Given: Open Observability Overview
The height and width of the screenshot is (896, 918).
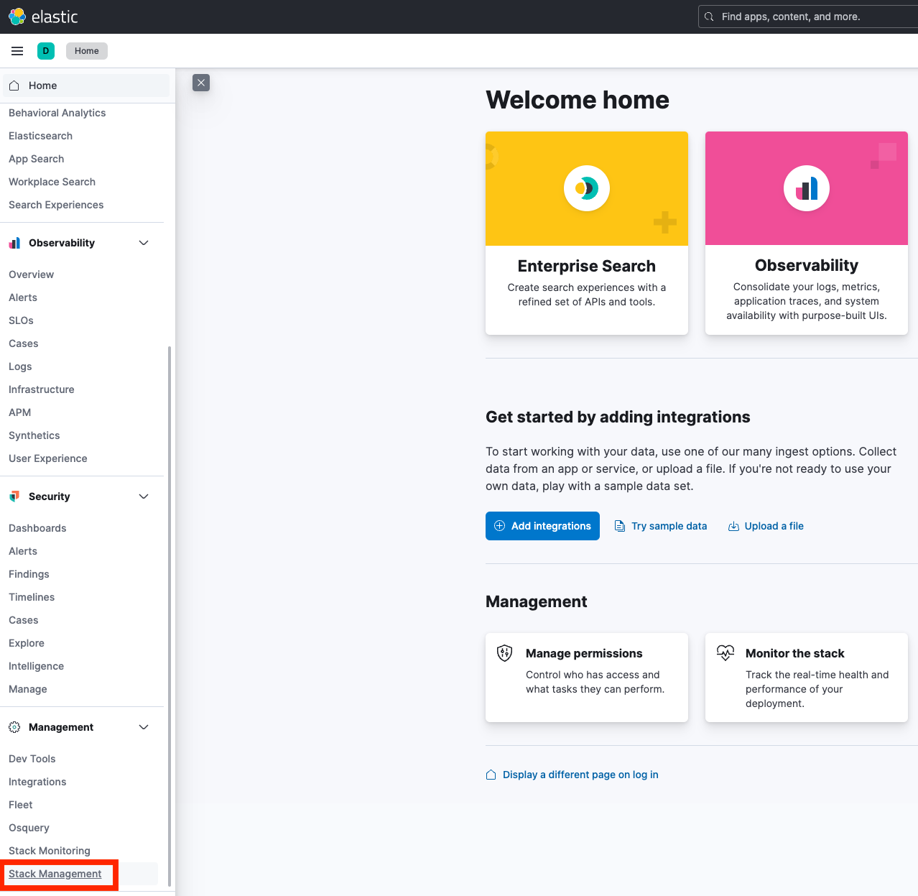Looking at the screenshot, I should (32, 274).
